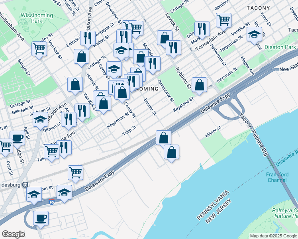The height and width of the screenshot is (239, 298).
Task: Select the school marker beside Disston Park
Action: (254, 35)
